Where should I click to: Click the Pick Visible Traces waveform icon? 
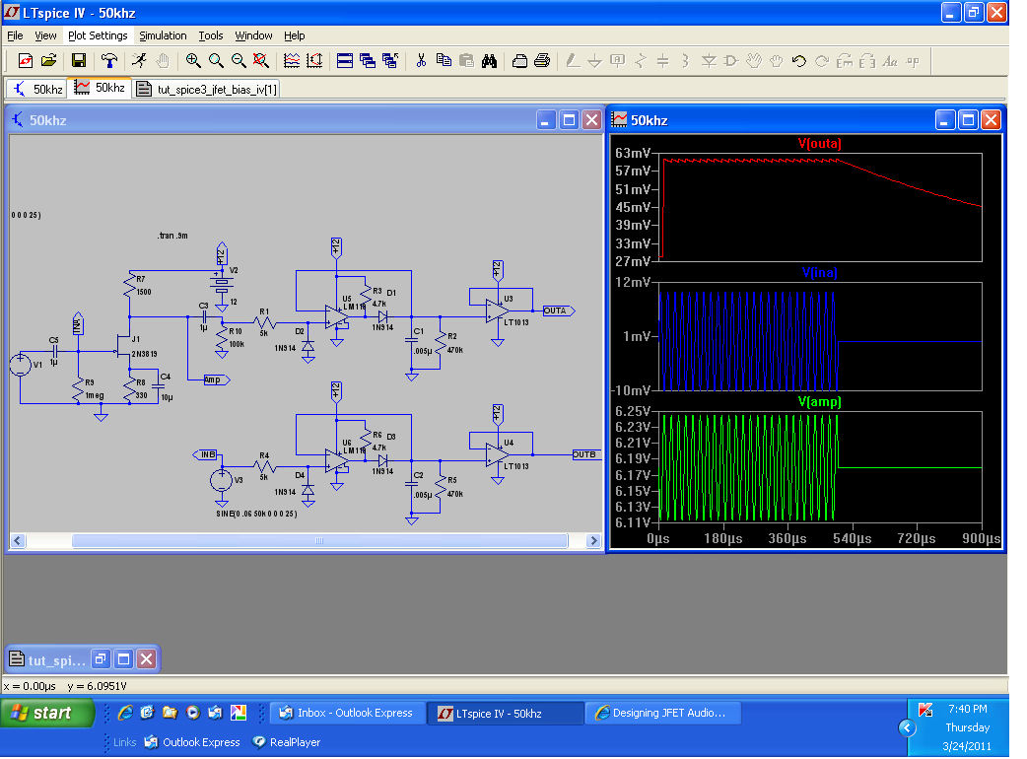pyautogui.click(x=292, y=61)
